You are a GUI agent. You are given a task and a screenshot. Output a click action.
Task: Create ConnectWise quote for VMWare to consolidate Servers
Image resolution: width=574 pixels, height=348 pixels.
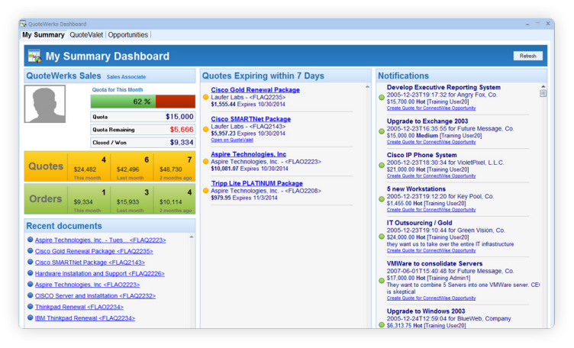[x=431, y=298]
